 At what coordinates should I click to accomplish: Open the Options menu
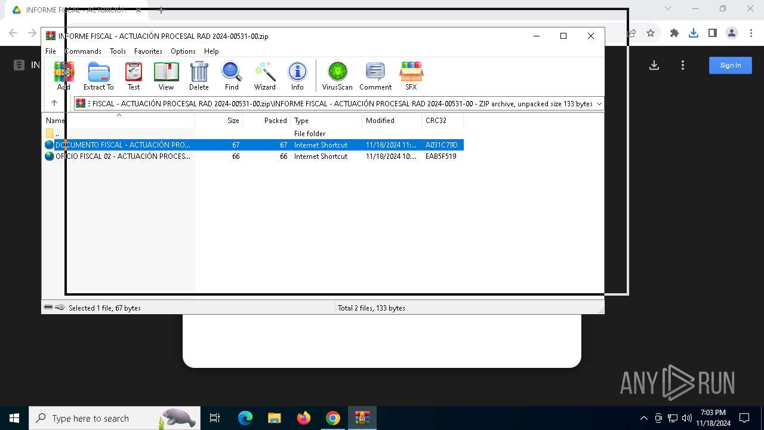pos(183,51)
